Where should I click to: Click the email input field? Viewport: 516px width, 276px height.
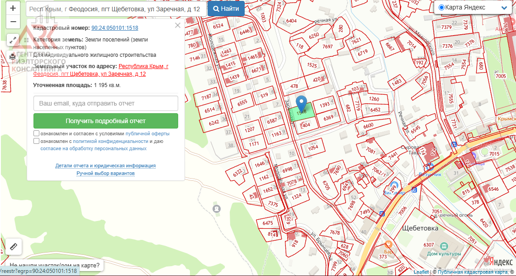[105, 103]
